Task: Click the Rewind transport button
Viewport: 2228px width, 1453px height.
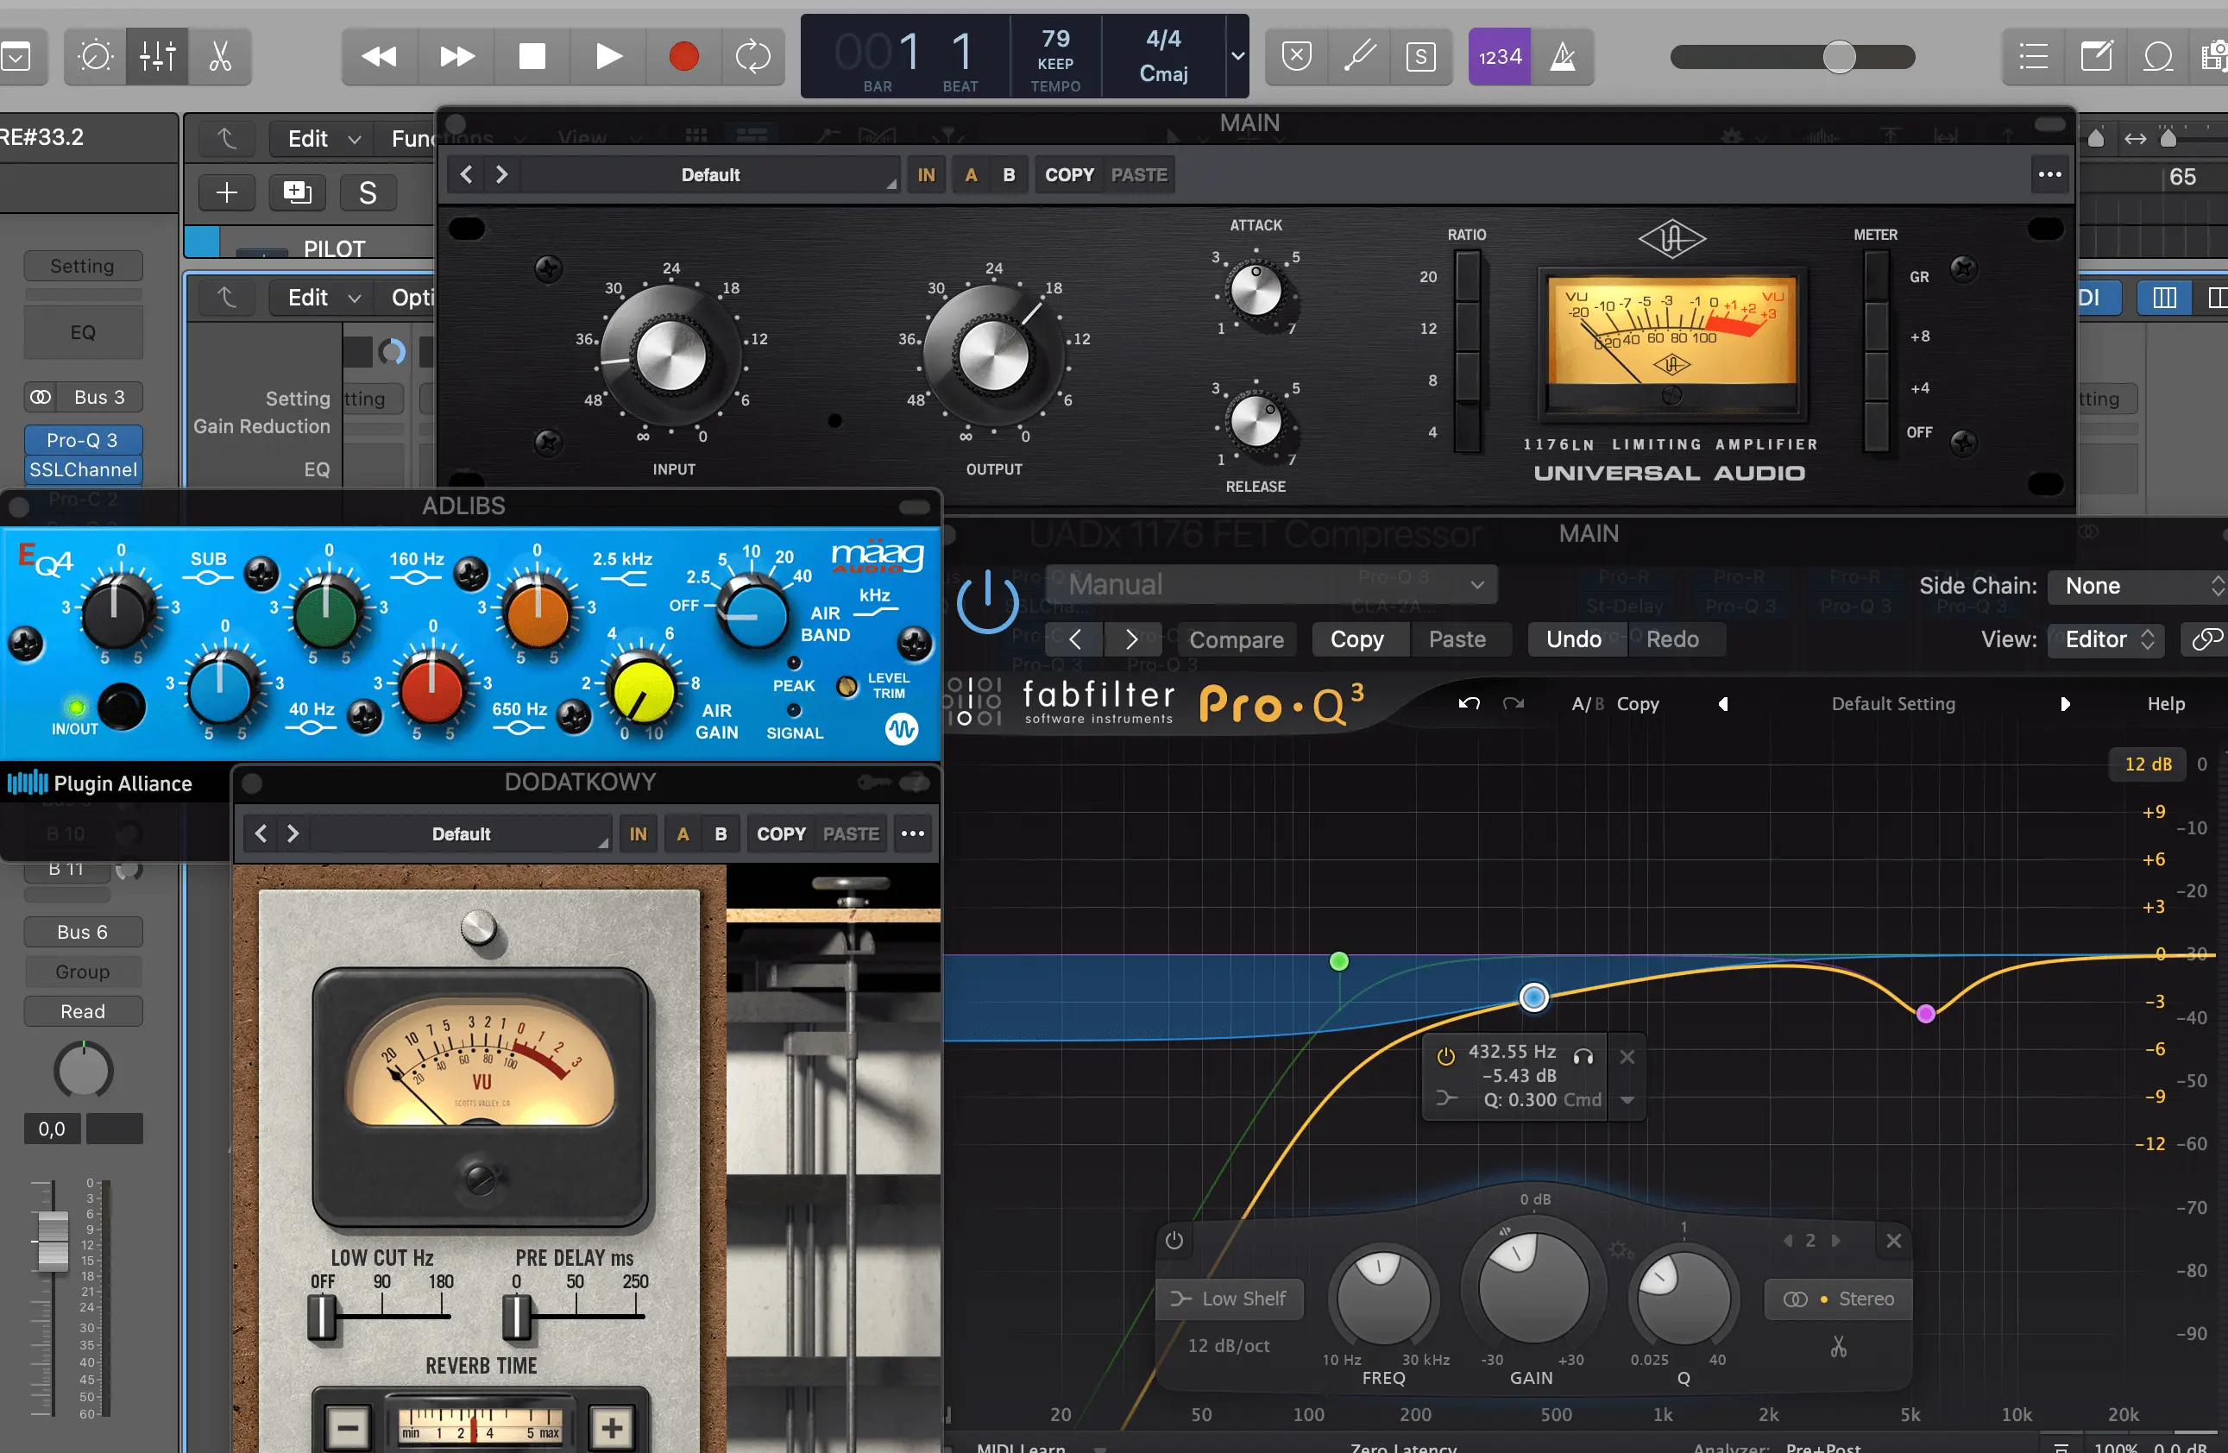Action: coord(379,57)
